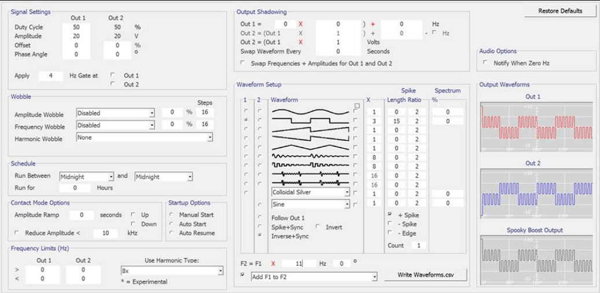Image resolution: width=600 pixels, height=293 pixels.
Task: Edit Reduce Amplitude kHz field
Action: [x=105, y=233]
